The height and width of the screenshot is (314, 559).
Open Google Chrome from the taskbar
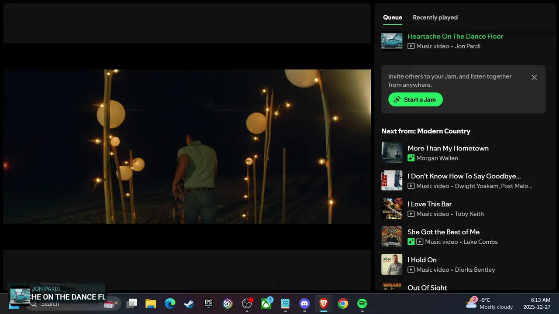point(343,304)
